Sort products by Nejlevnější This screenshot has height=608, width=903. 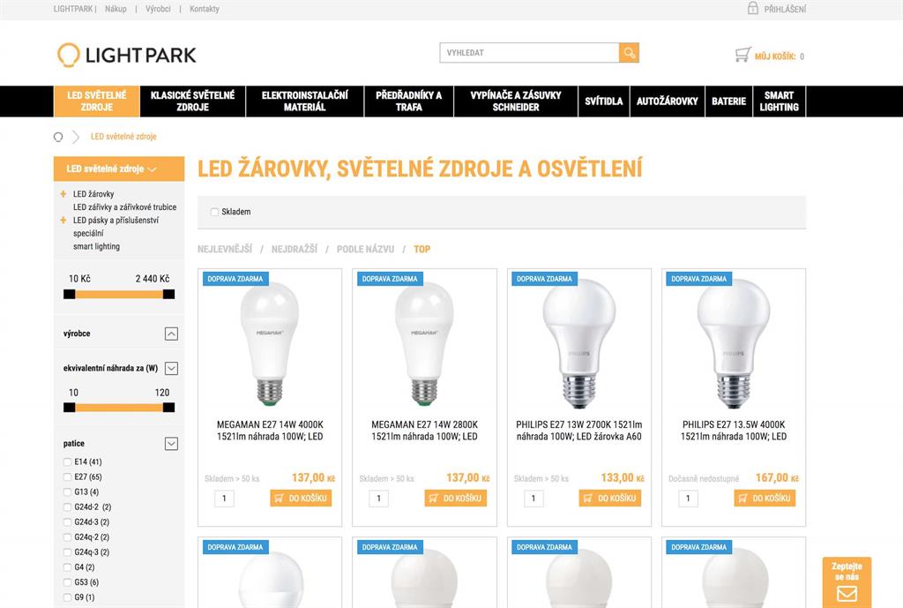225,249
